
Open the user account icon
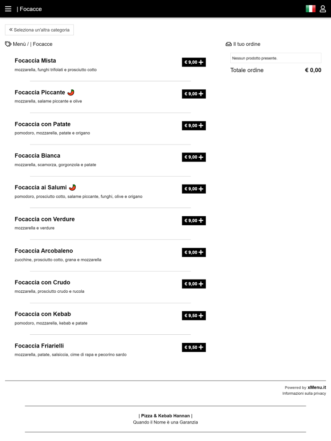pos(323,8)
